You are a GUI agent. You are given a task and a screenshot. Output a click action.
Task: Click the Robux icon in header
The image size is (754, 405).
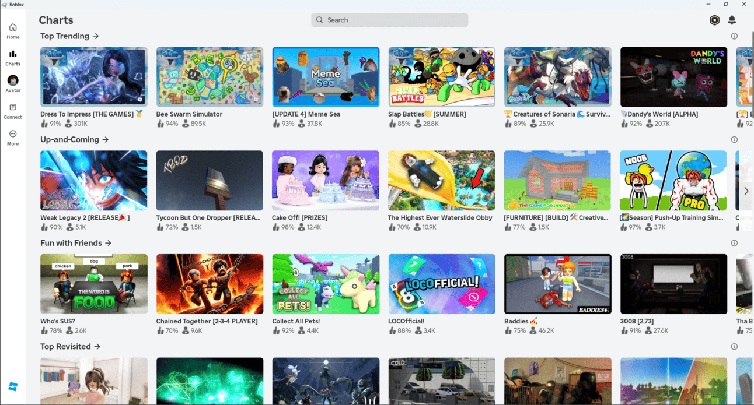(714, 20)
